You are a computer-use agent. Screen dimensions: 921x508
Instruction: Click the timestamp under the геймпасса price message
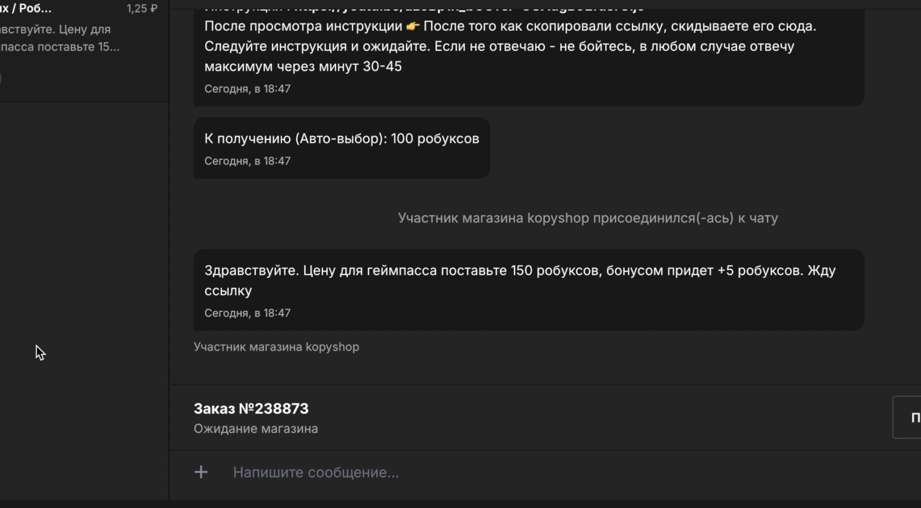(247, 313)
